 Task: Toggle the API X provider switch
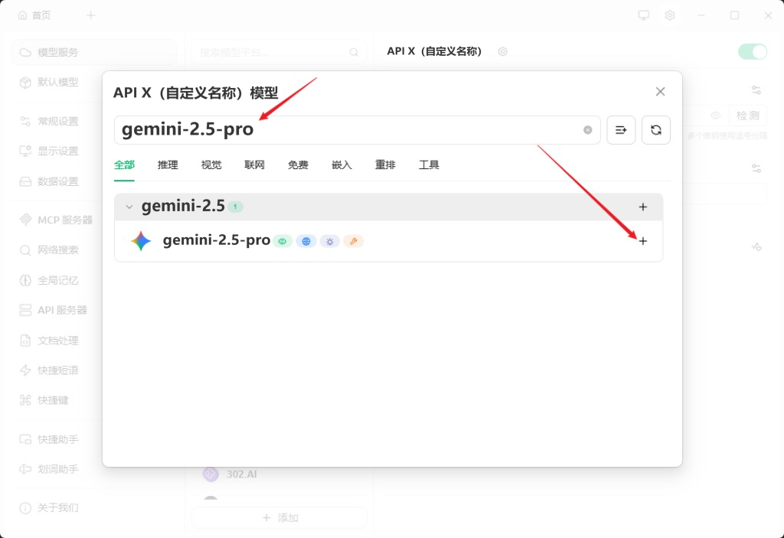click(752, 51)
